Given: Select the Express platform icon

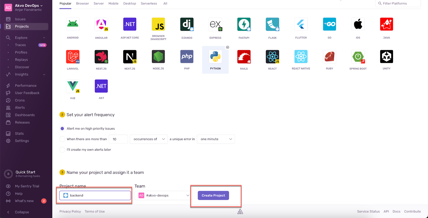Looking at the screenshot, I should coord(215,24).
